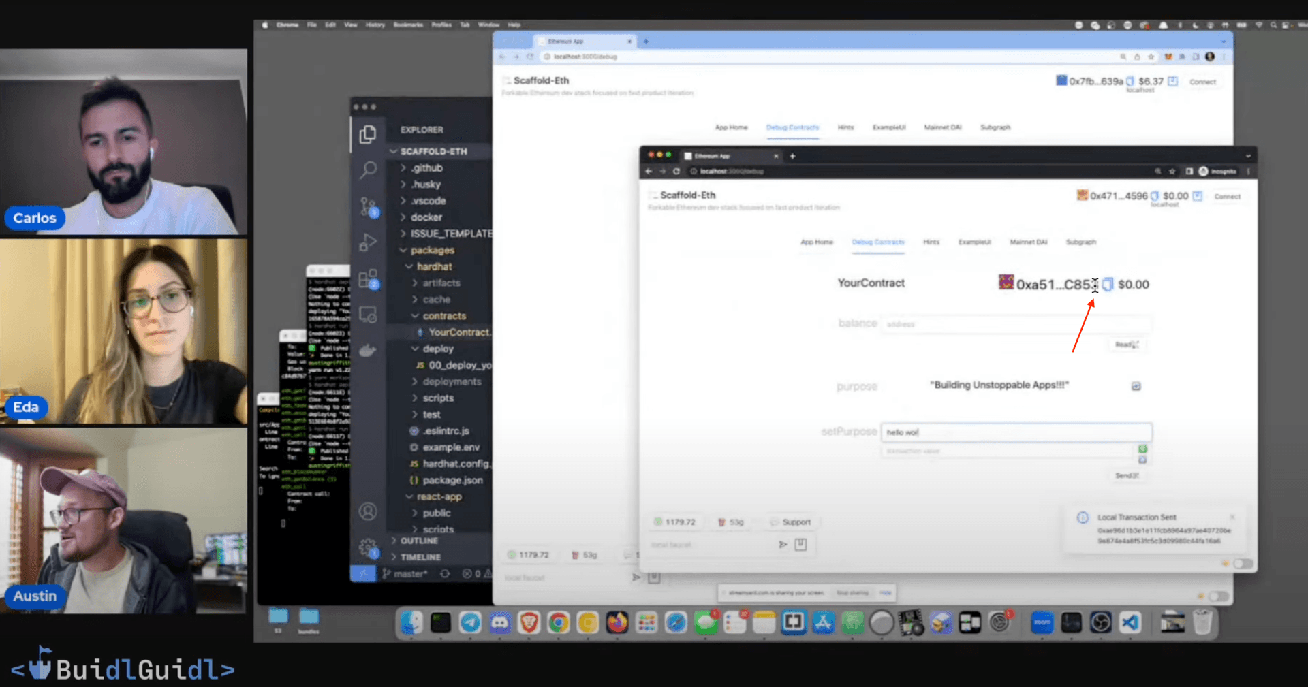This screenshot has height=687, width=1308.
Task: Collapse the hardhat folder
Action: (x=434, y=266)
